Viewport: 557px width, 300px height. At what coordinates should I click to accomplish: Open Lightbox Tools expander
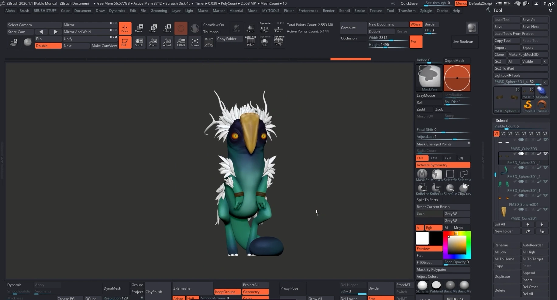[x=520, y=75]
